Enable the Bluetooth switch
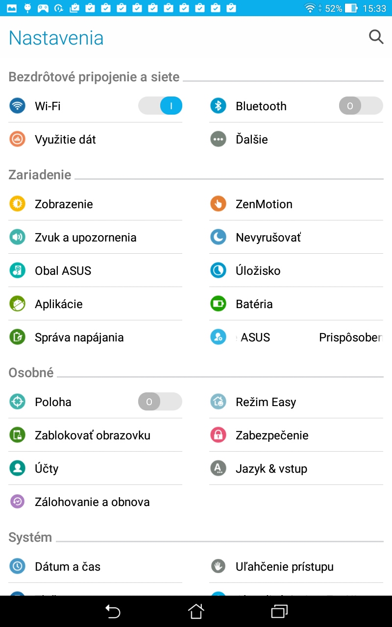392x627 pixels. coord(361,106)
